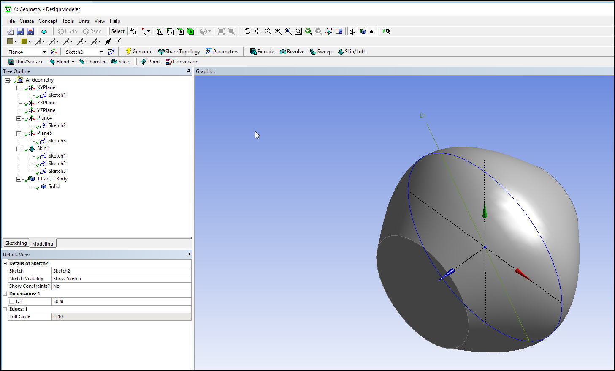
Task: Check the D1 dimension parameter checkbox
Action: pos(12,301)
